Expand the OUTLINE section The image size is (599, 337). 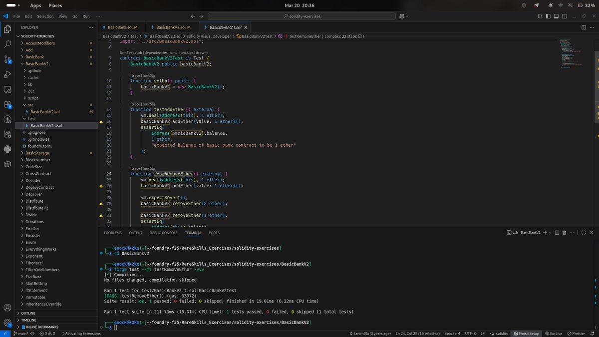tap(56, 313)
